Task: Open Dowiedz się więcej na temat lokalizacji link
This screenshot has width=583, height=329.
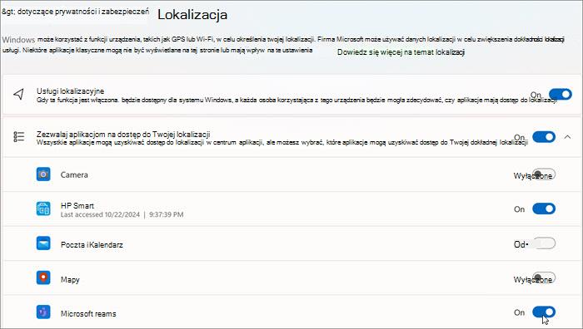Action: 401,52
